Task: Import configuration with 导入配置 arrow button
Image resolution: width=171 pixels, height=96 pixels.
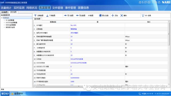Action: (69, 15)
